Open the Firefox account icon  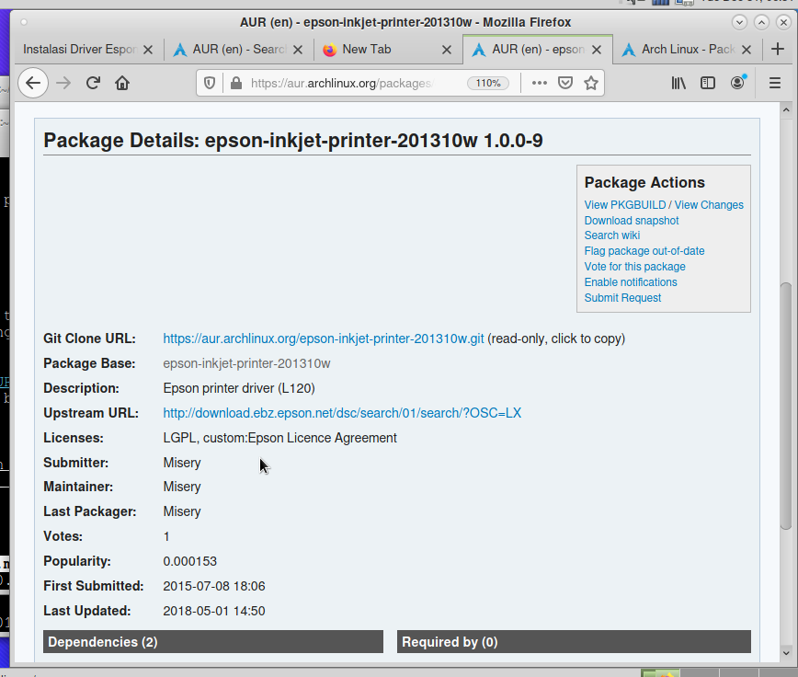(x=737, y=83)
